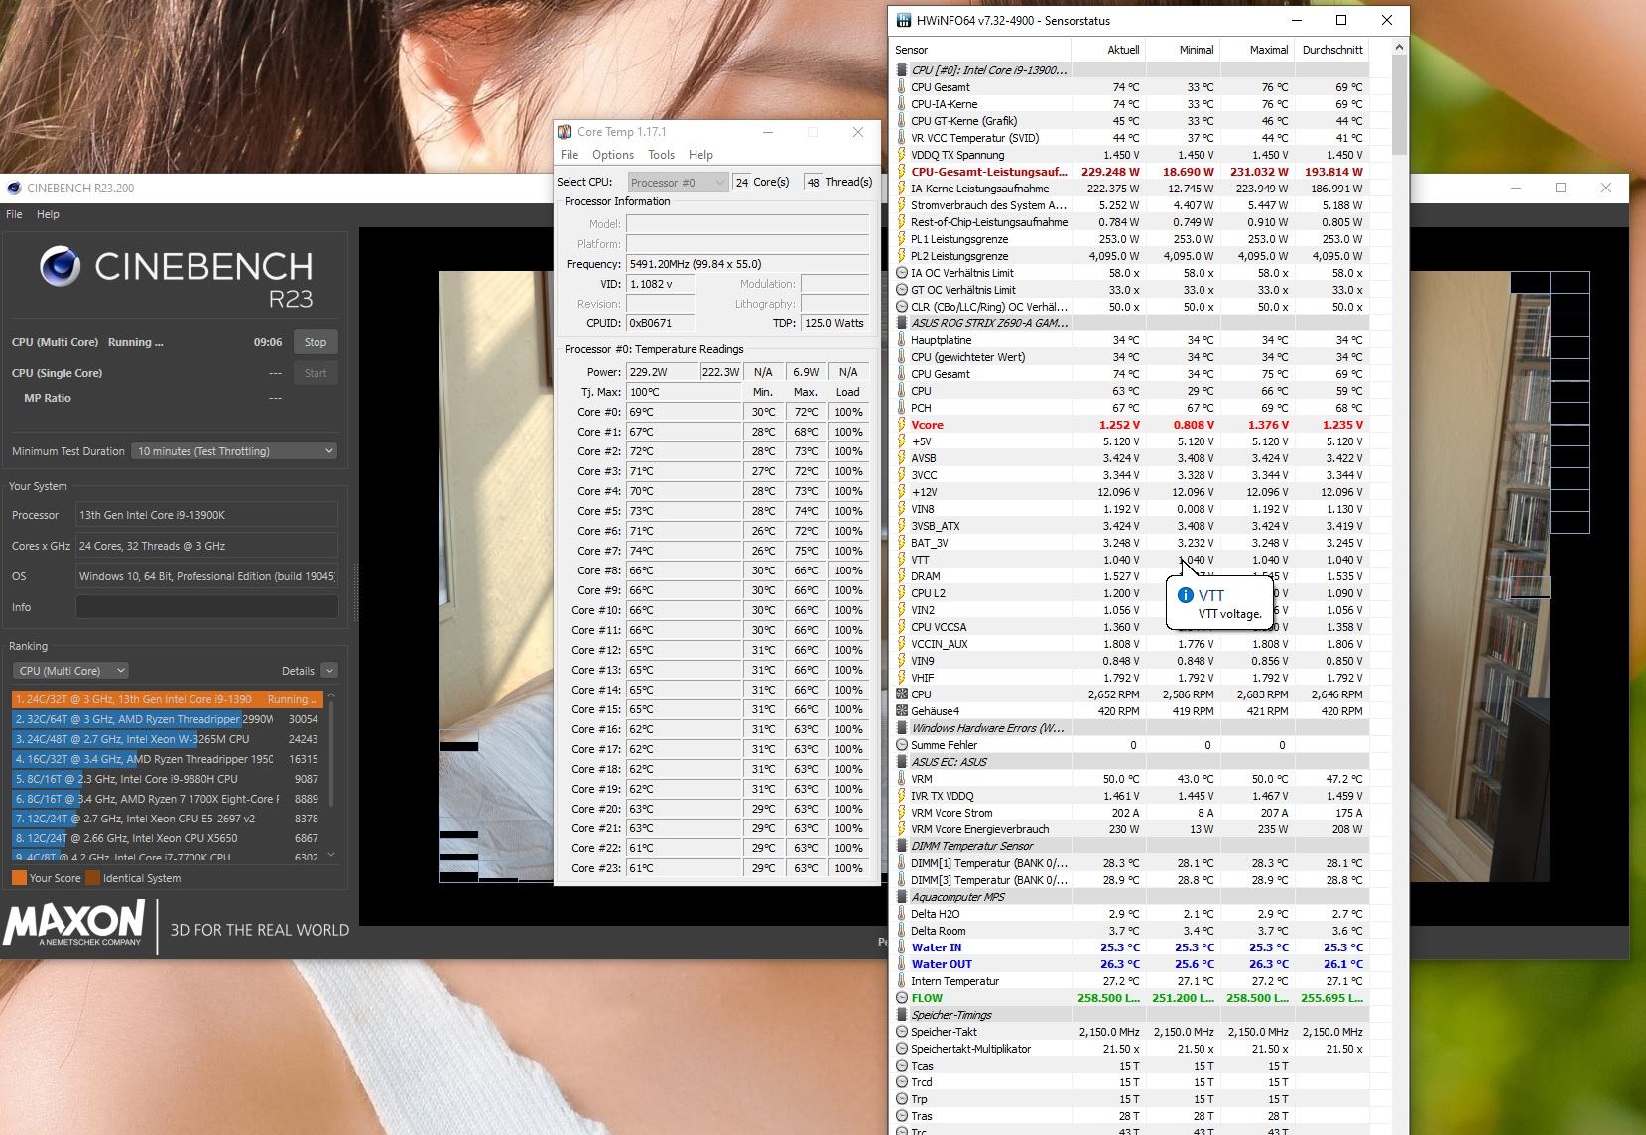Viewport: 1646px width, 1135px height.
Task: Click the HWiNFO sensor list vertical scrollbar
Action: click(1400, 105)
